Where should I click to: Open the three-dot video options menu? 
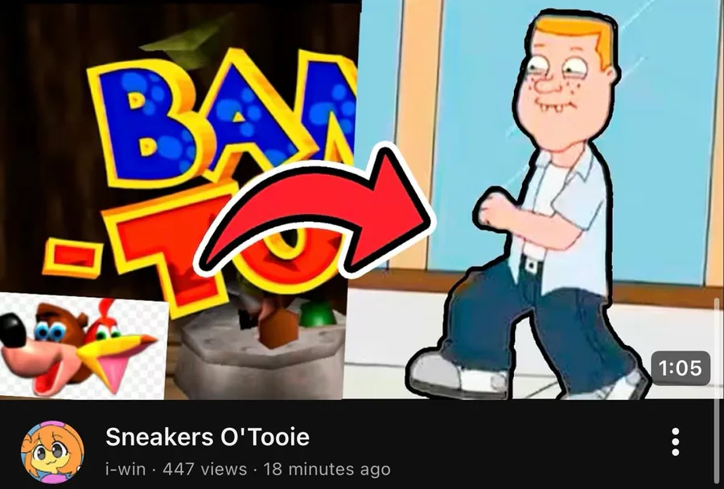click(x=675, y=442)
